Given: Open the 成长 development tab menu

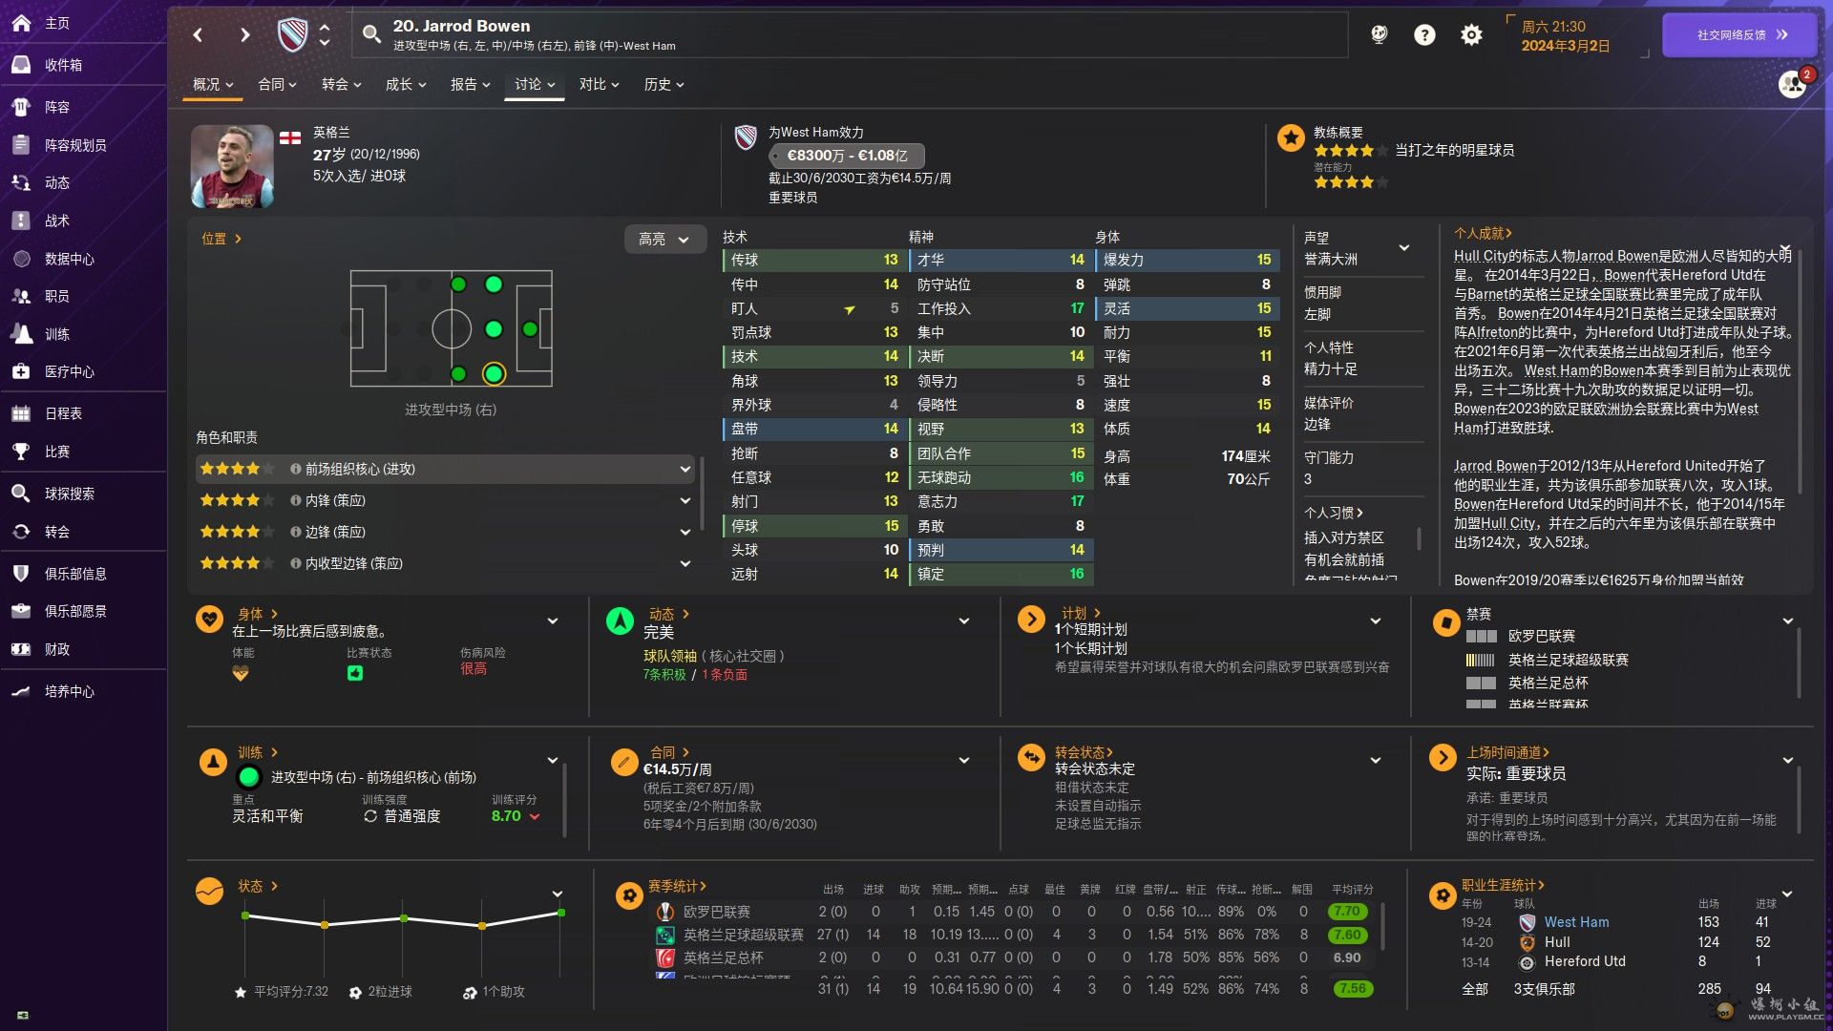Looking at the screenshot, I should pos(406,85).
